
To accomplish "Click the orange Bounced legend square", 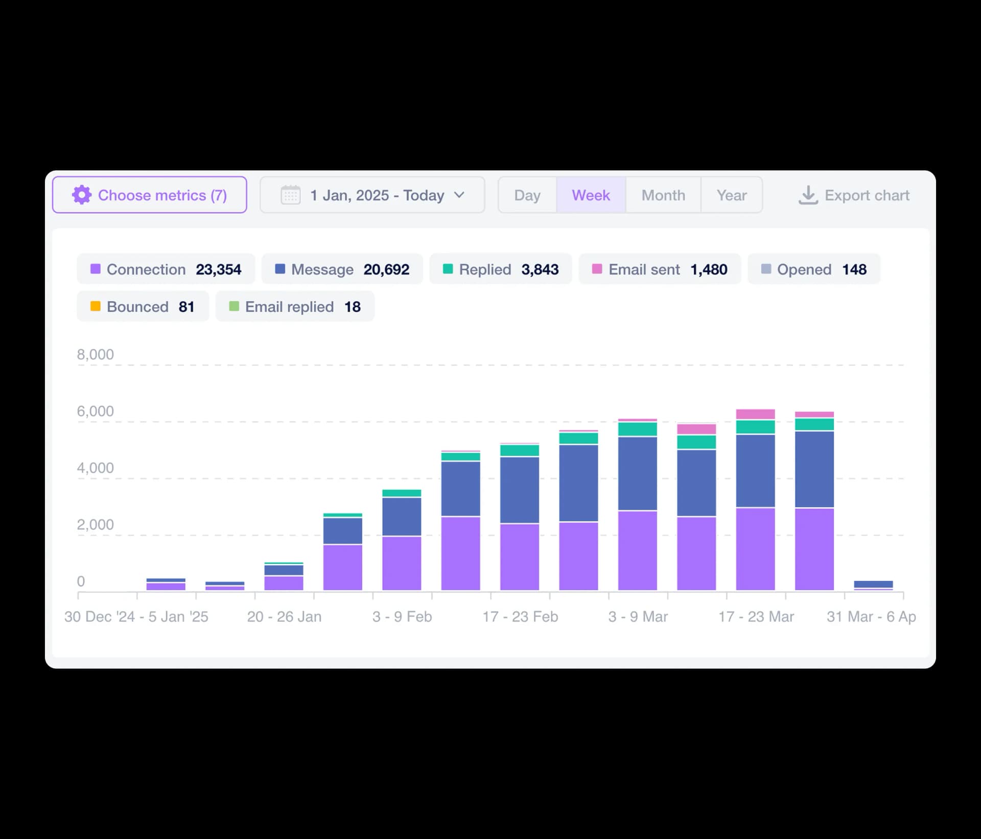I will (x=96, y=306).
